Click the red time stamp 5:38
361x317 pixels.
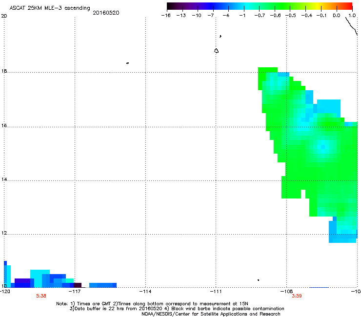pyautogui.click(x=41, y=296)
